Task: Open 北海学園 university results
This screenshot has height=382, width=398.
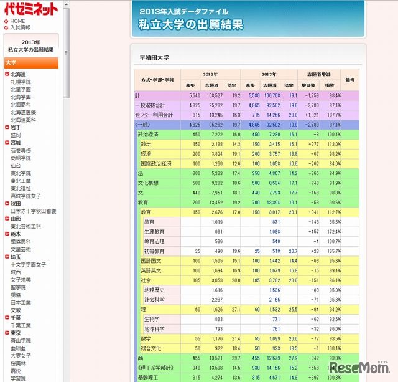Action: [x=21, y=97]
